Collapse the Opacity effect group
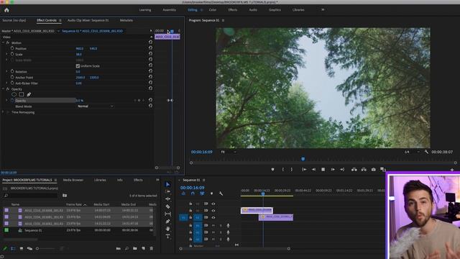The width and height of the screenshot is (460, 259). pyautogui.click(x=3, y=89)
